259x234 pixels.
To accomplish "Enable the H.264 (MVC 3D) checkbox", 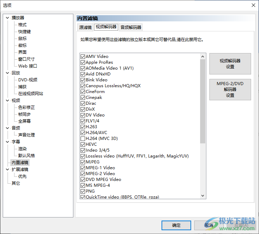I will pyautogui.click(x=83, y=139).
